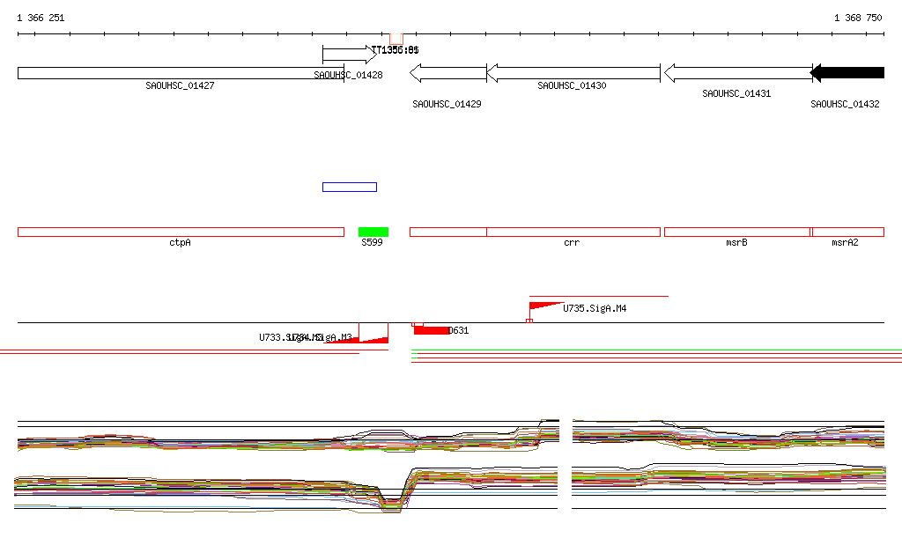Click the green S599 segment
This screenshot has width=902, height=538.
point(373,232)
